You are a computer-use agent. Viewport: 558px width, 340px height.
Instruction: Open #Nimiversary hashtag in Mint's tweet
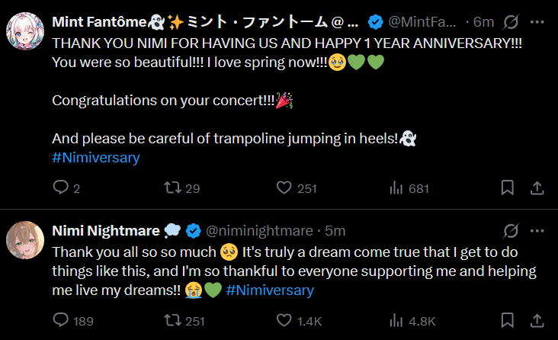coord(95,158)
